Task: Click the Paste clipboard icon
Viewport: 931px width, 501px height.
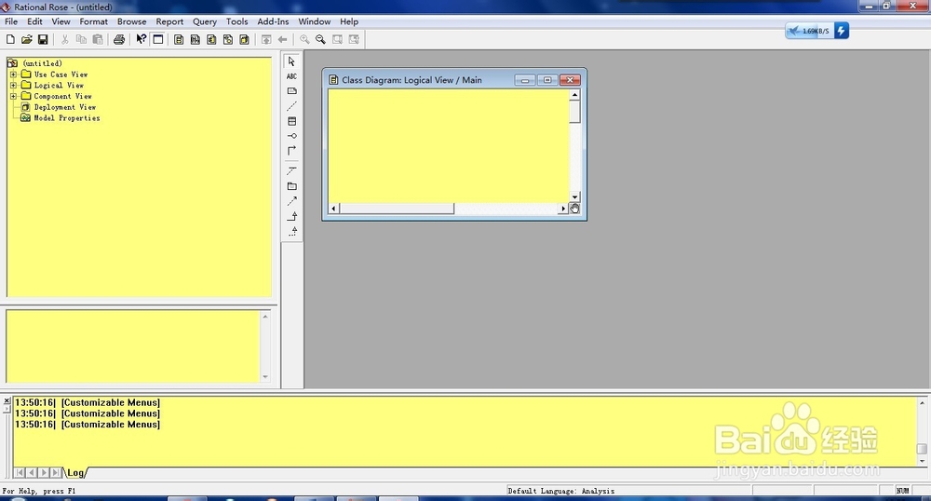Action: [98, 39]
